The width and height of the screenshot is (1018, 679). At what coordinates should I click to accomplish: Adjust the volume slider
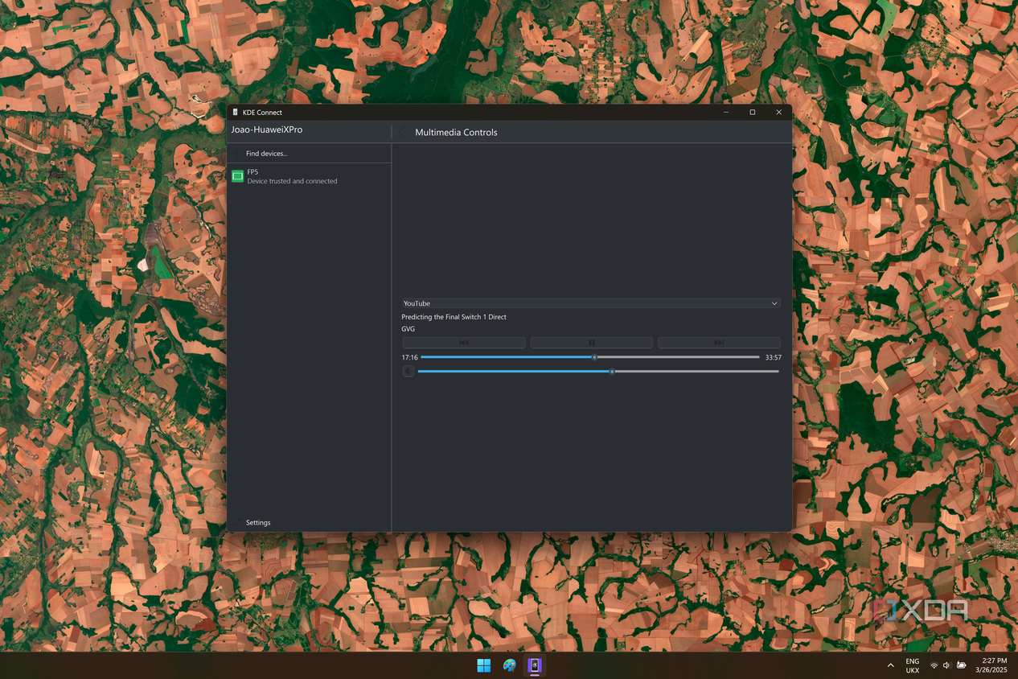(x=598, y=372)
